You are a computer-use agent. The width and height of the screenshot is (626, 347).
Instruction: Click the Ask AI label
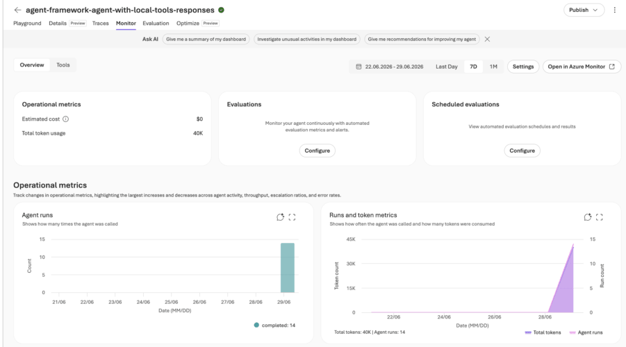pos(150,39)
